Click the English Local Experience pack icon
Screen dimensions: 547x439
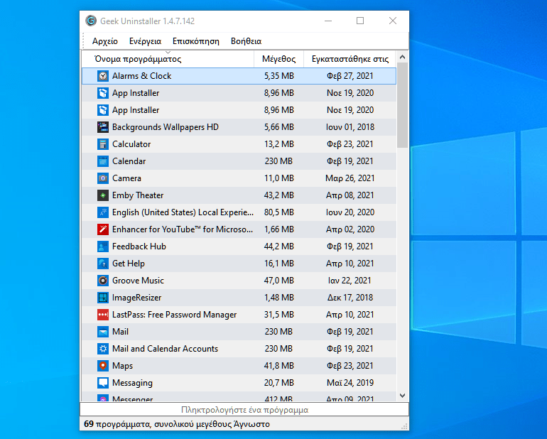click(102, 212)
